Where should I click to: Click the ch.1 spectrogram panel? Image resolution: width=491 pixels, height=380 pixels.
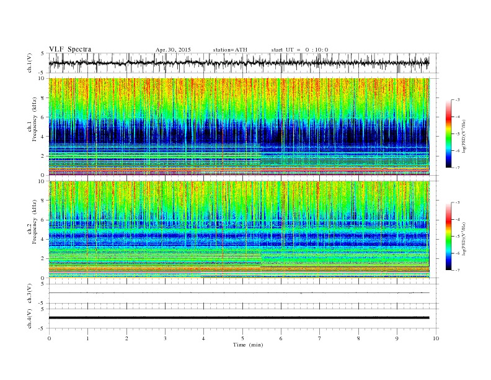[239, 127]
